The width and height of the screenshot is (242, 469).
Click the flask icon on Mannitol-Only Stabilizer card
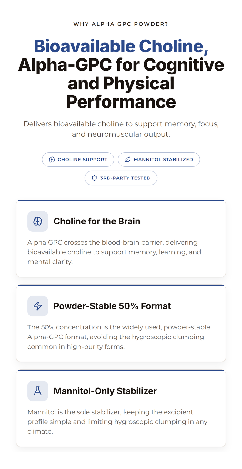tap(38, 391)
